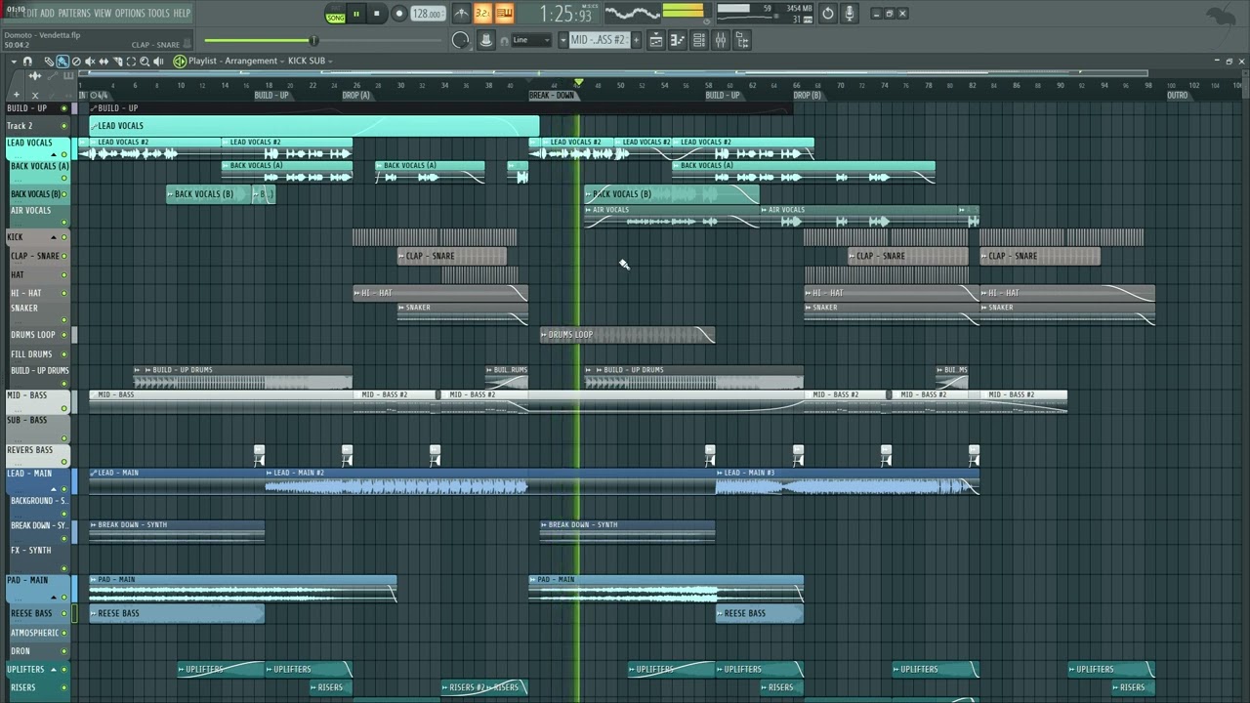
Task: Open the HELP menu
Action: tap(182, 13)
